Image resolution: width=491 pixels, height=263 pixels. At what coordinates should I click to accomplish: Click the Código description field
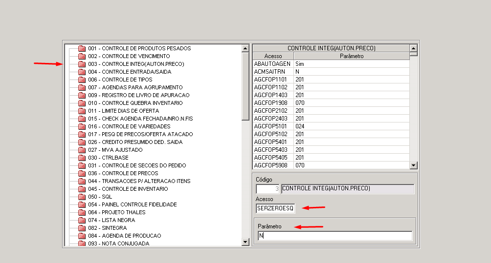pos(348,189)
